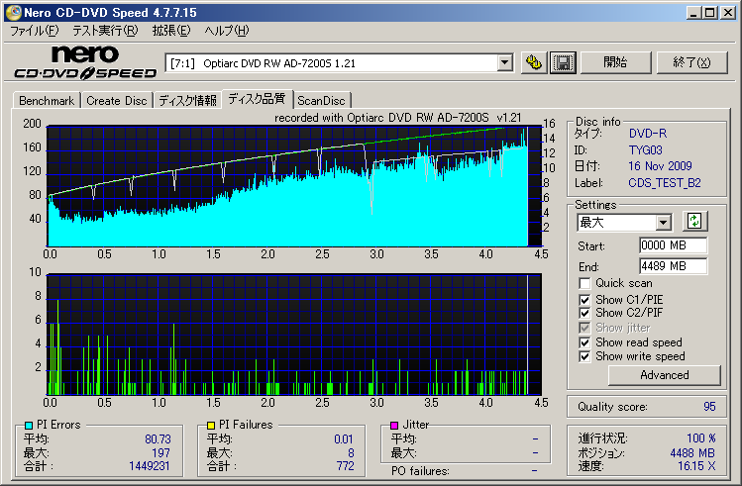Click the position value 4488 MB
The width and height of the screenshot is (742, 486).
pos(692,453)
